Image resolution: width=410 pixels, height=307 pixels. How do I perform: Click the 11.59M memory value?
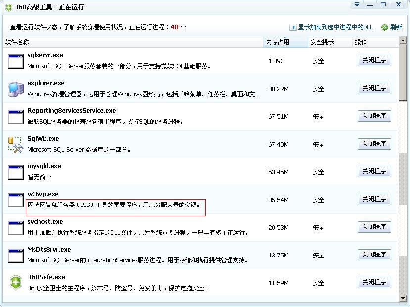[x=278, y=283]
